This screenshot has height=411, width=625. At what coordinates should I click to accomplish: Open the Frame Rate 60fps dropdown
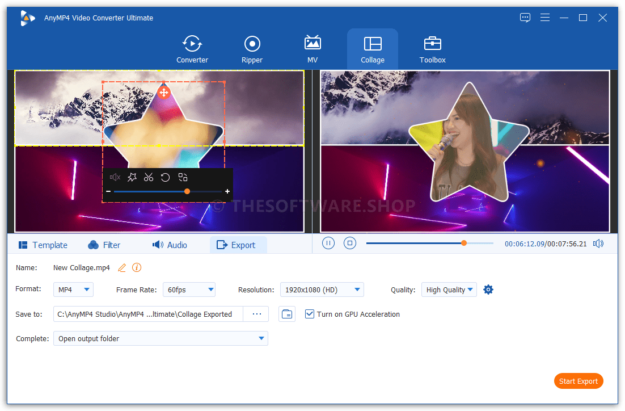189,290
